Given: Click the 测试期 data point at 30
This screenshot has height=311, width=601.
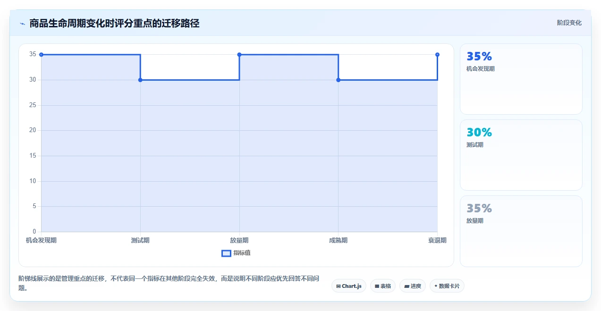Looking at the screenshot, I should point(140,80).
